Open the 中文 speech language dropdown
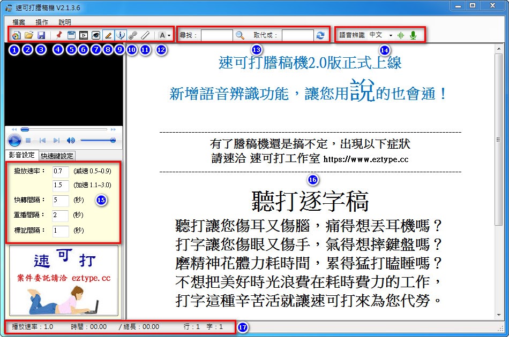Viewport: 509px width, 337px height. pyautogui.click(x=381, y=35)
